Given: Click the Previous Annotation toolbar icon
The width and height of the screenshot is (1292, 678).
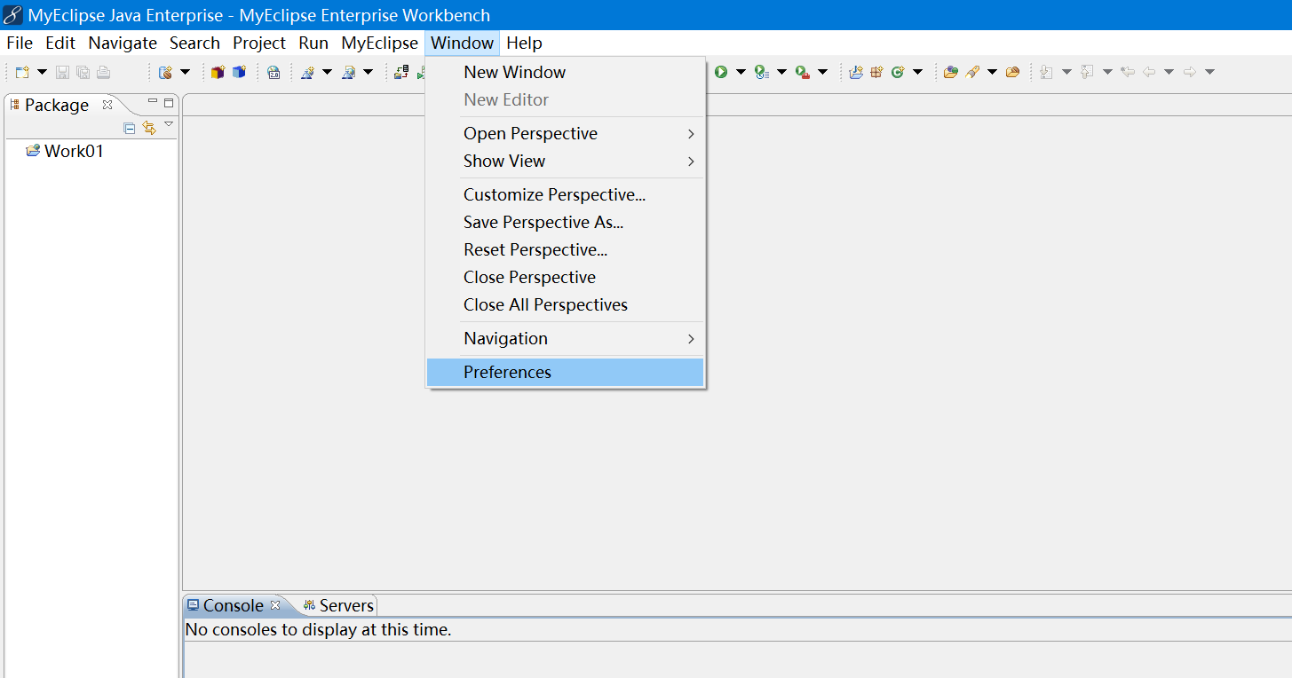Looking at the screenshot, I should [1088, 73].
